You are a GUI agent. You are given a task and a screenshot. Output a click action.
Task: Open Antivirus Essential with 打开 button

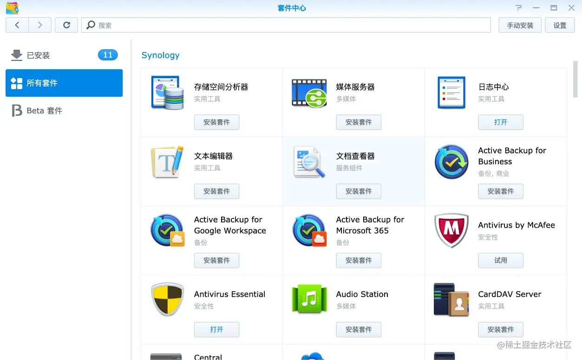pos(216,329)
